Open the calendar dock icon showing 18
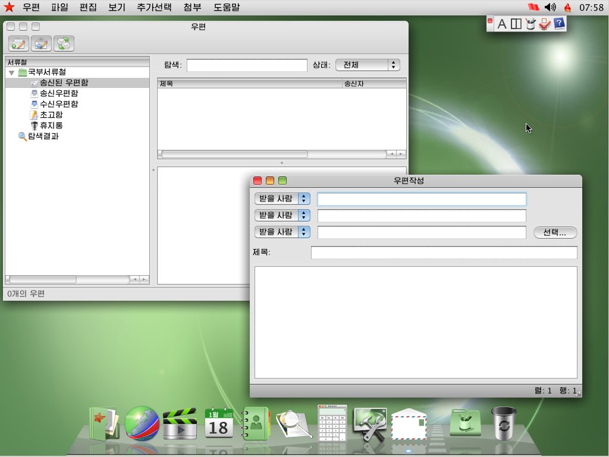 click(218, 422)
